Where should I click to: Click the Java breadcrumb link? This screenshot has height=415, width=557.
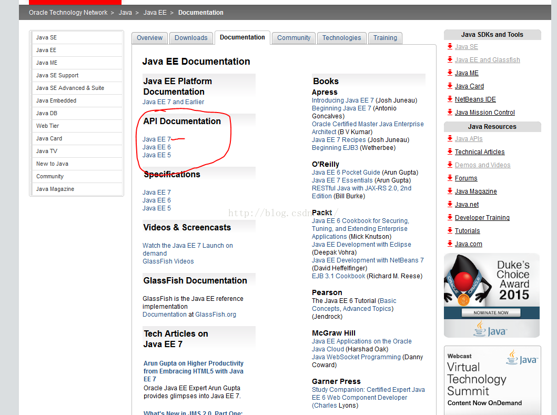pyautogui.click(x=125, y=13)
